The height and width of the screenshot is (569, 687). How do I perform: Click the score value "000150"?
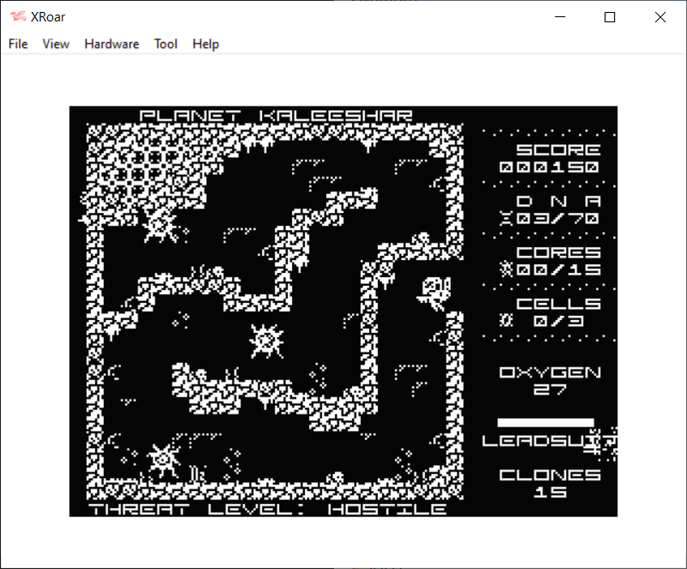pyautogui.click(x=550, y=166)
